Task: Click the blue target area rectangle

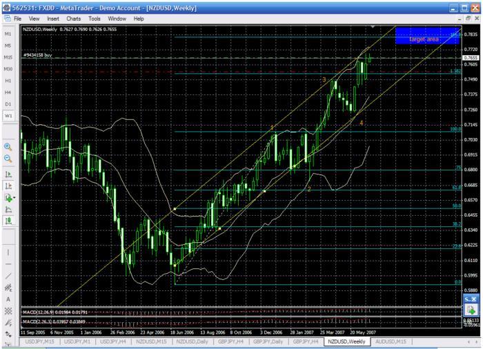Action: point(426,39)
